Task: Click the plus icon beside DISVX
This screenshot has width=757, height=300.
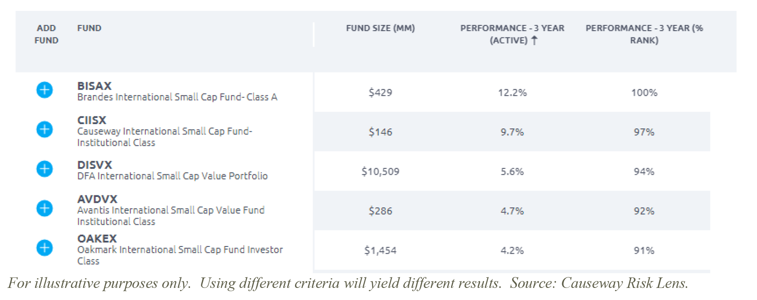Action: (44, 169)
